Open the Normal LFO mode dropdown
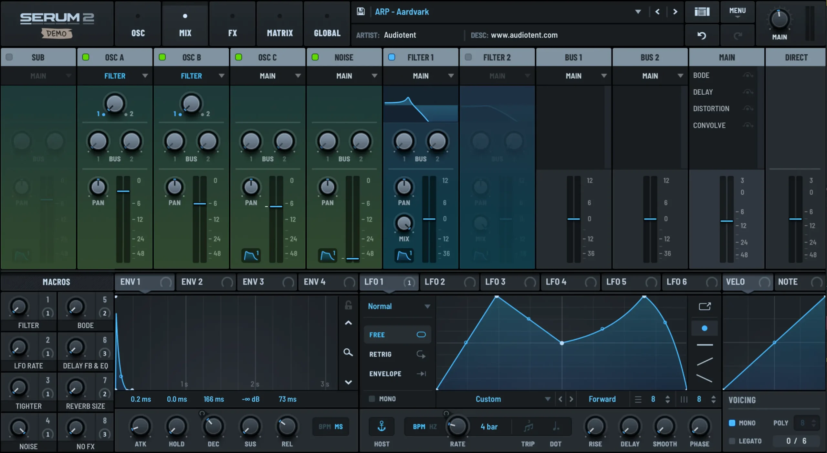The height and width of the screenshot is (453, 827). click(x=398, y=306)
